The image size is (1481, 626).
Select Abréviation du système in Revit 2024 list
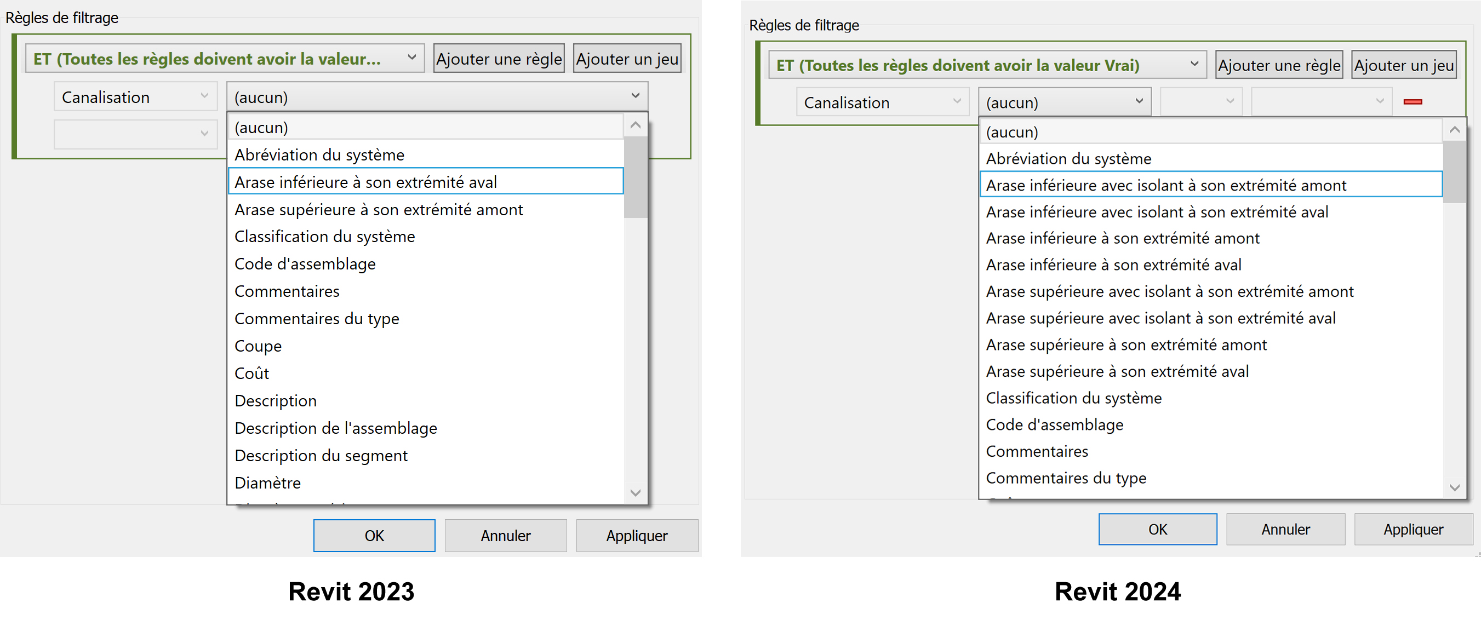coord(1068,158)
